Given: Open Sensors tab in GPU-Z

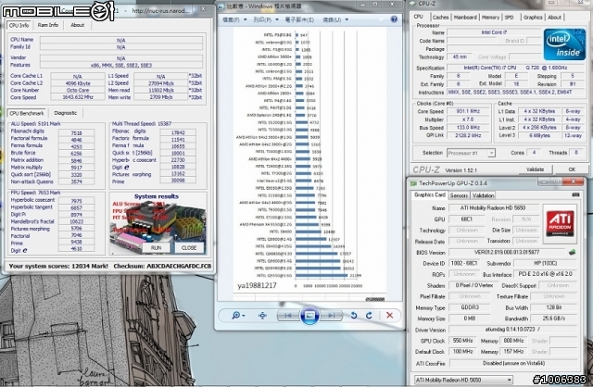Looking at the screenshot, I should (460, 195).
